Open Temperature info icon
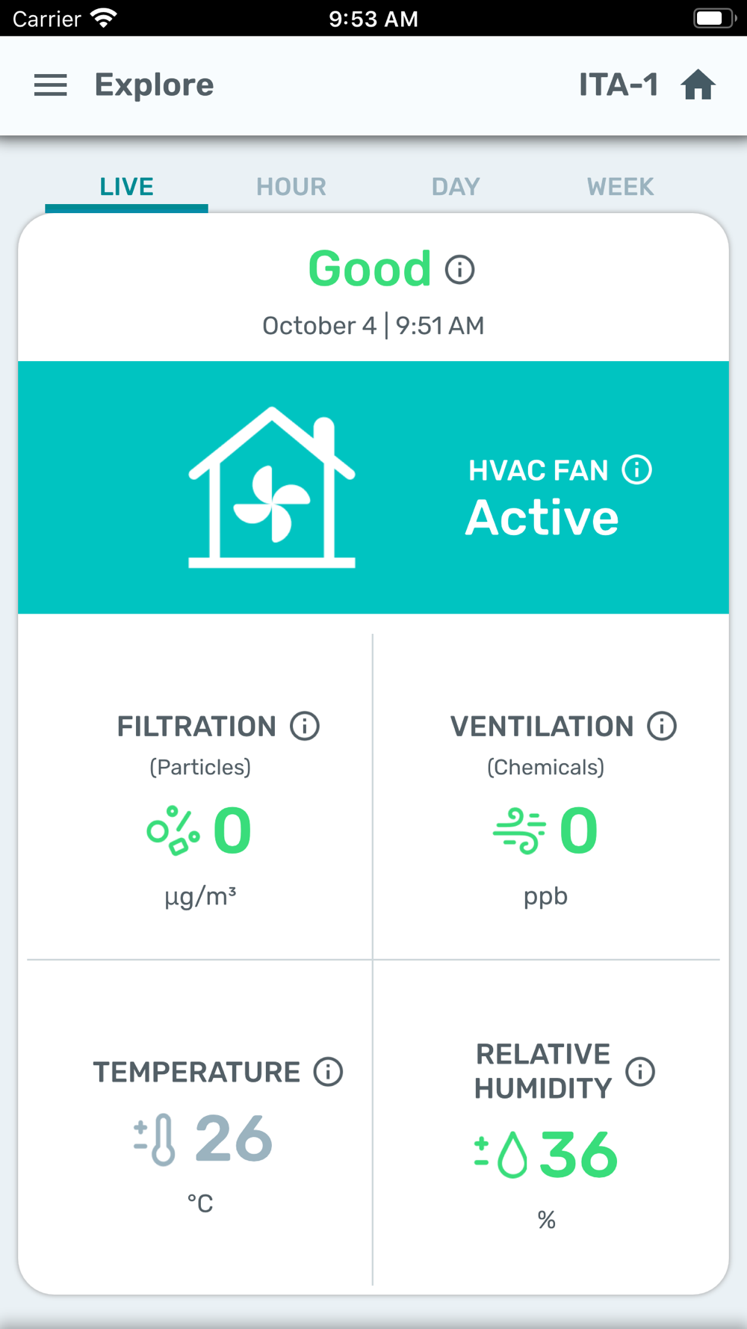 328,1072
